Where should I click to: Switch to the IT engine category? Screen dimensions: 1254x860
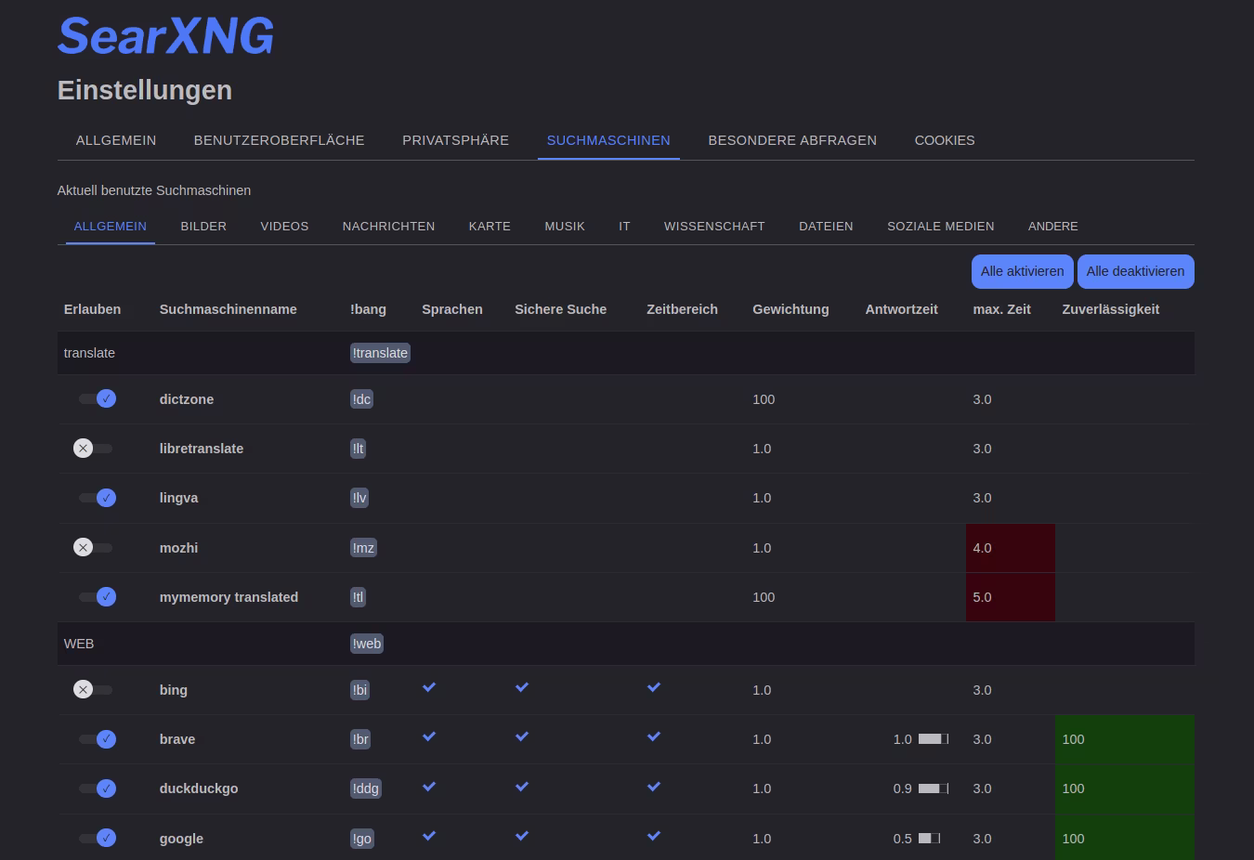tap(624, 227)
